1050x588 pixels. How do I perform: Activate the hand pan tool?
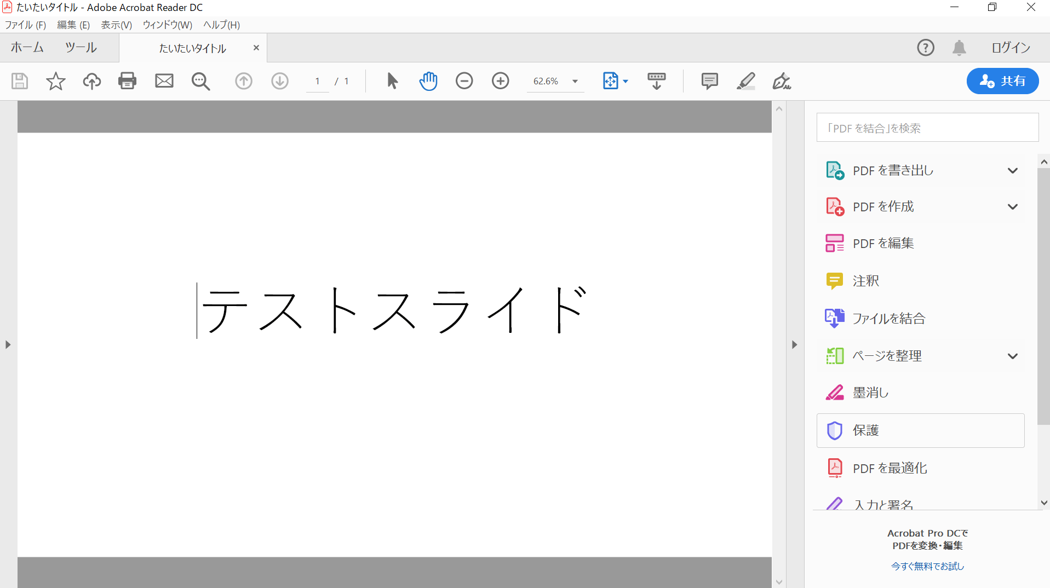(x=428, y=81)
